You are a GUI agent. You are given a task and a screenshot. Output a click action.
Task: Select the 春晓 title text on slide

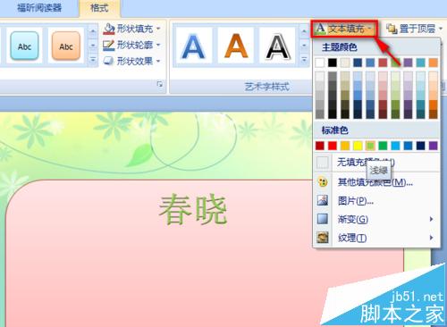[x=193, y=209]
